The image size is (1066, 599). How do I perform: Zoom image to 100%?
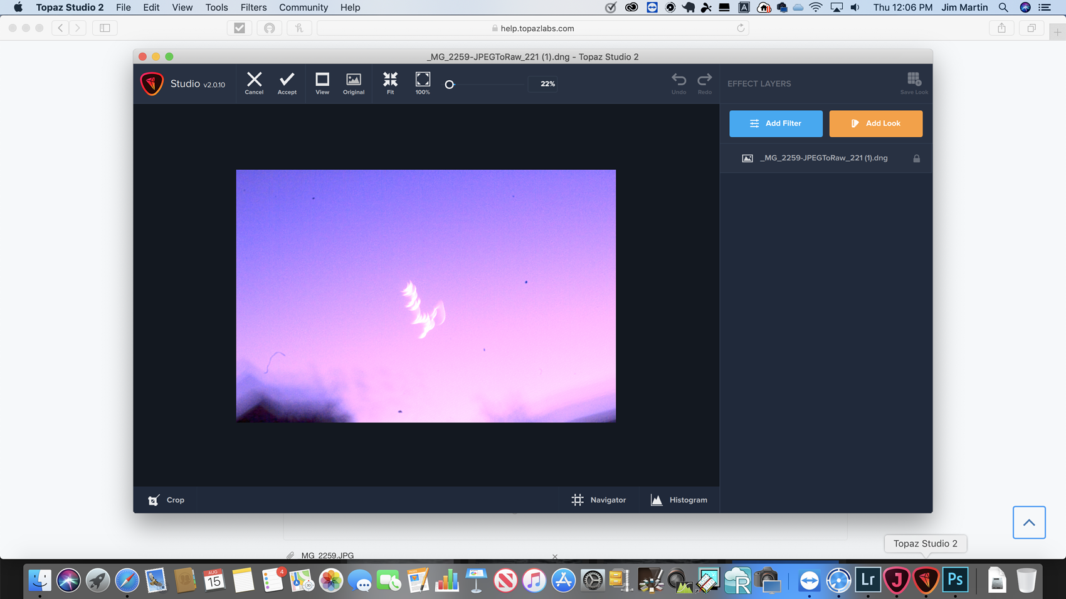click(x=423, y=83)
